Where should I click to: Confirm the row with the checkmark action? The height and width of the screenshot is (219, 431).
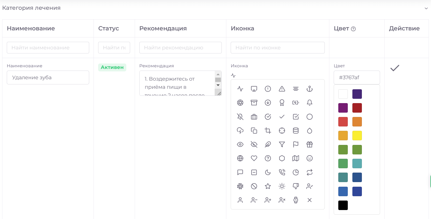pos(395,68)
